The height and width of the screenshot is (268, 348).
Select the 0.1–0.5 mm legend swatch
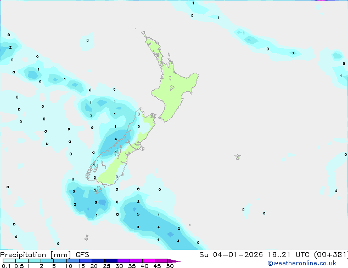pos(9,261)
